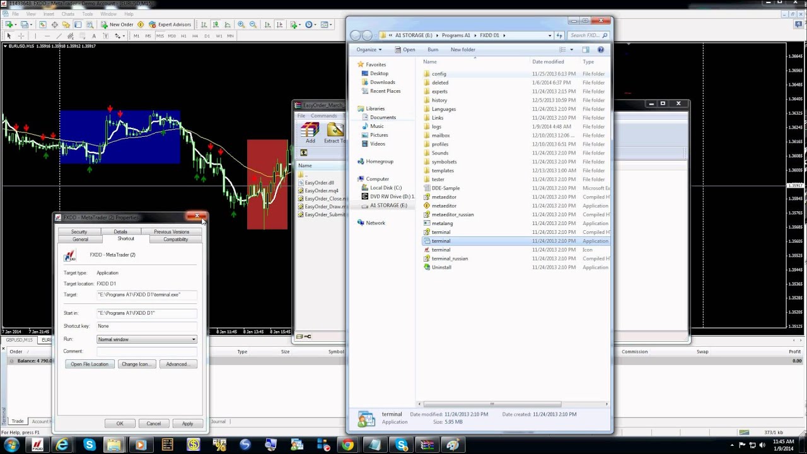Viewport: 807px width, 454px height.
Task: Toggle the chart auto scroll icon
Action: click(267, 25)
